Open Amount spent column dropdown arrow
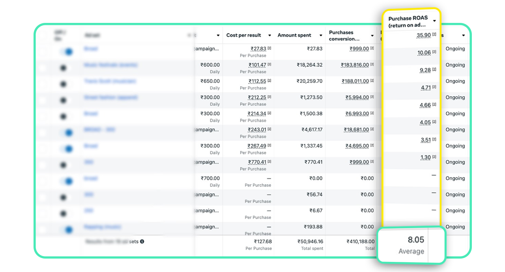The image size is (505, 272). pyautogui.click(x=321, y=36)
